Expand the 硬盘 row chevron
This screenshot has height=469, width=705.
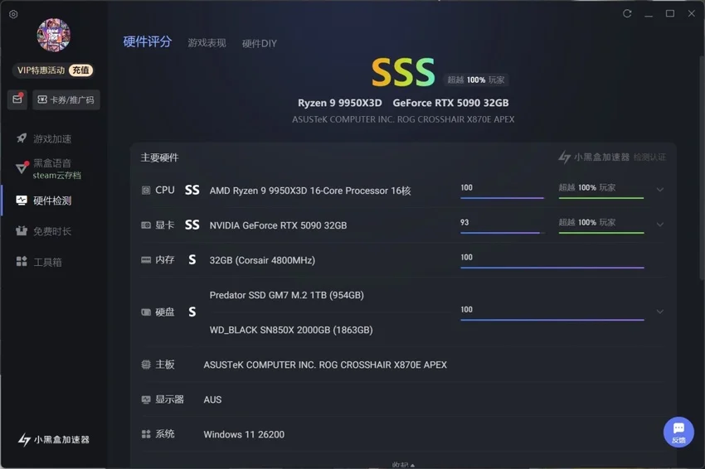tap(659, 312)
